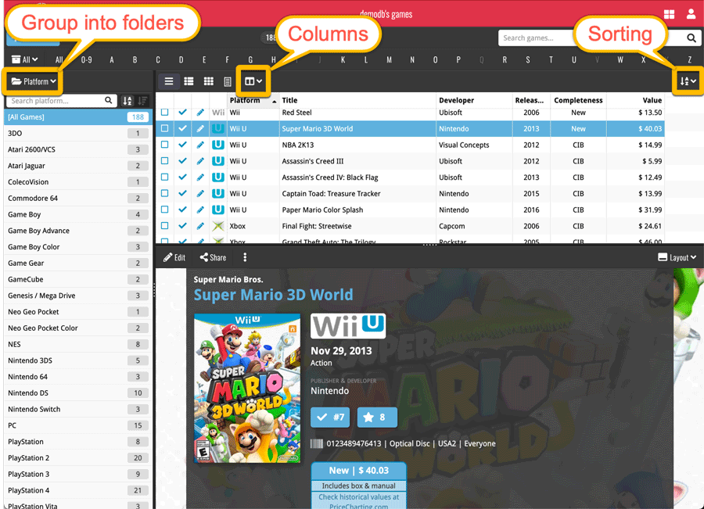The height and width of the screenshot is (509, 704).
Task: Click the Edit button in details toolbar
Action: (174, 257)
